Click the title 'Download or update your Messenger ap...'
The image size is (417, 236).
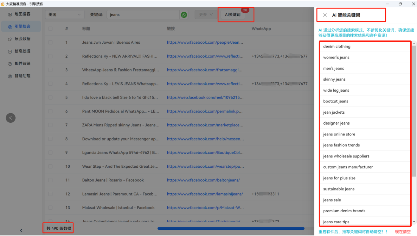[x=120, y=139]
